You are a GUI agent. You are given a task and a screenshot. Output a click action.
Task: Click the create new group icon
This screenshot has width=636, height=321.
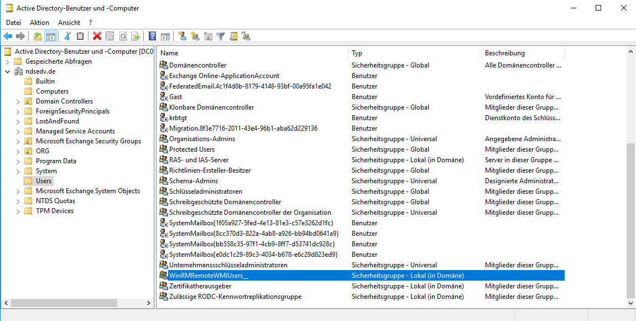point(195,37)
